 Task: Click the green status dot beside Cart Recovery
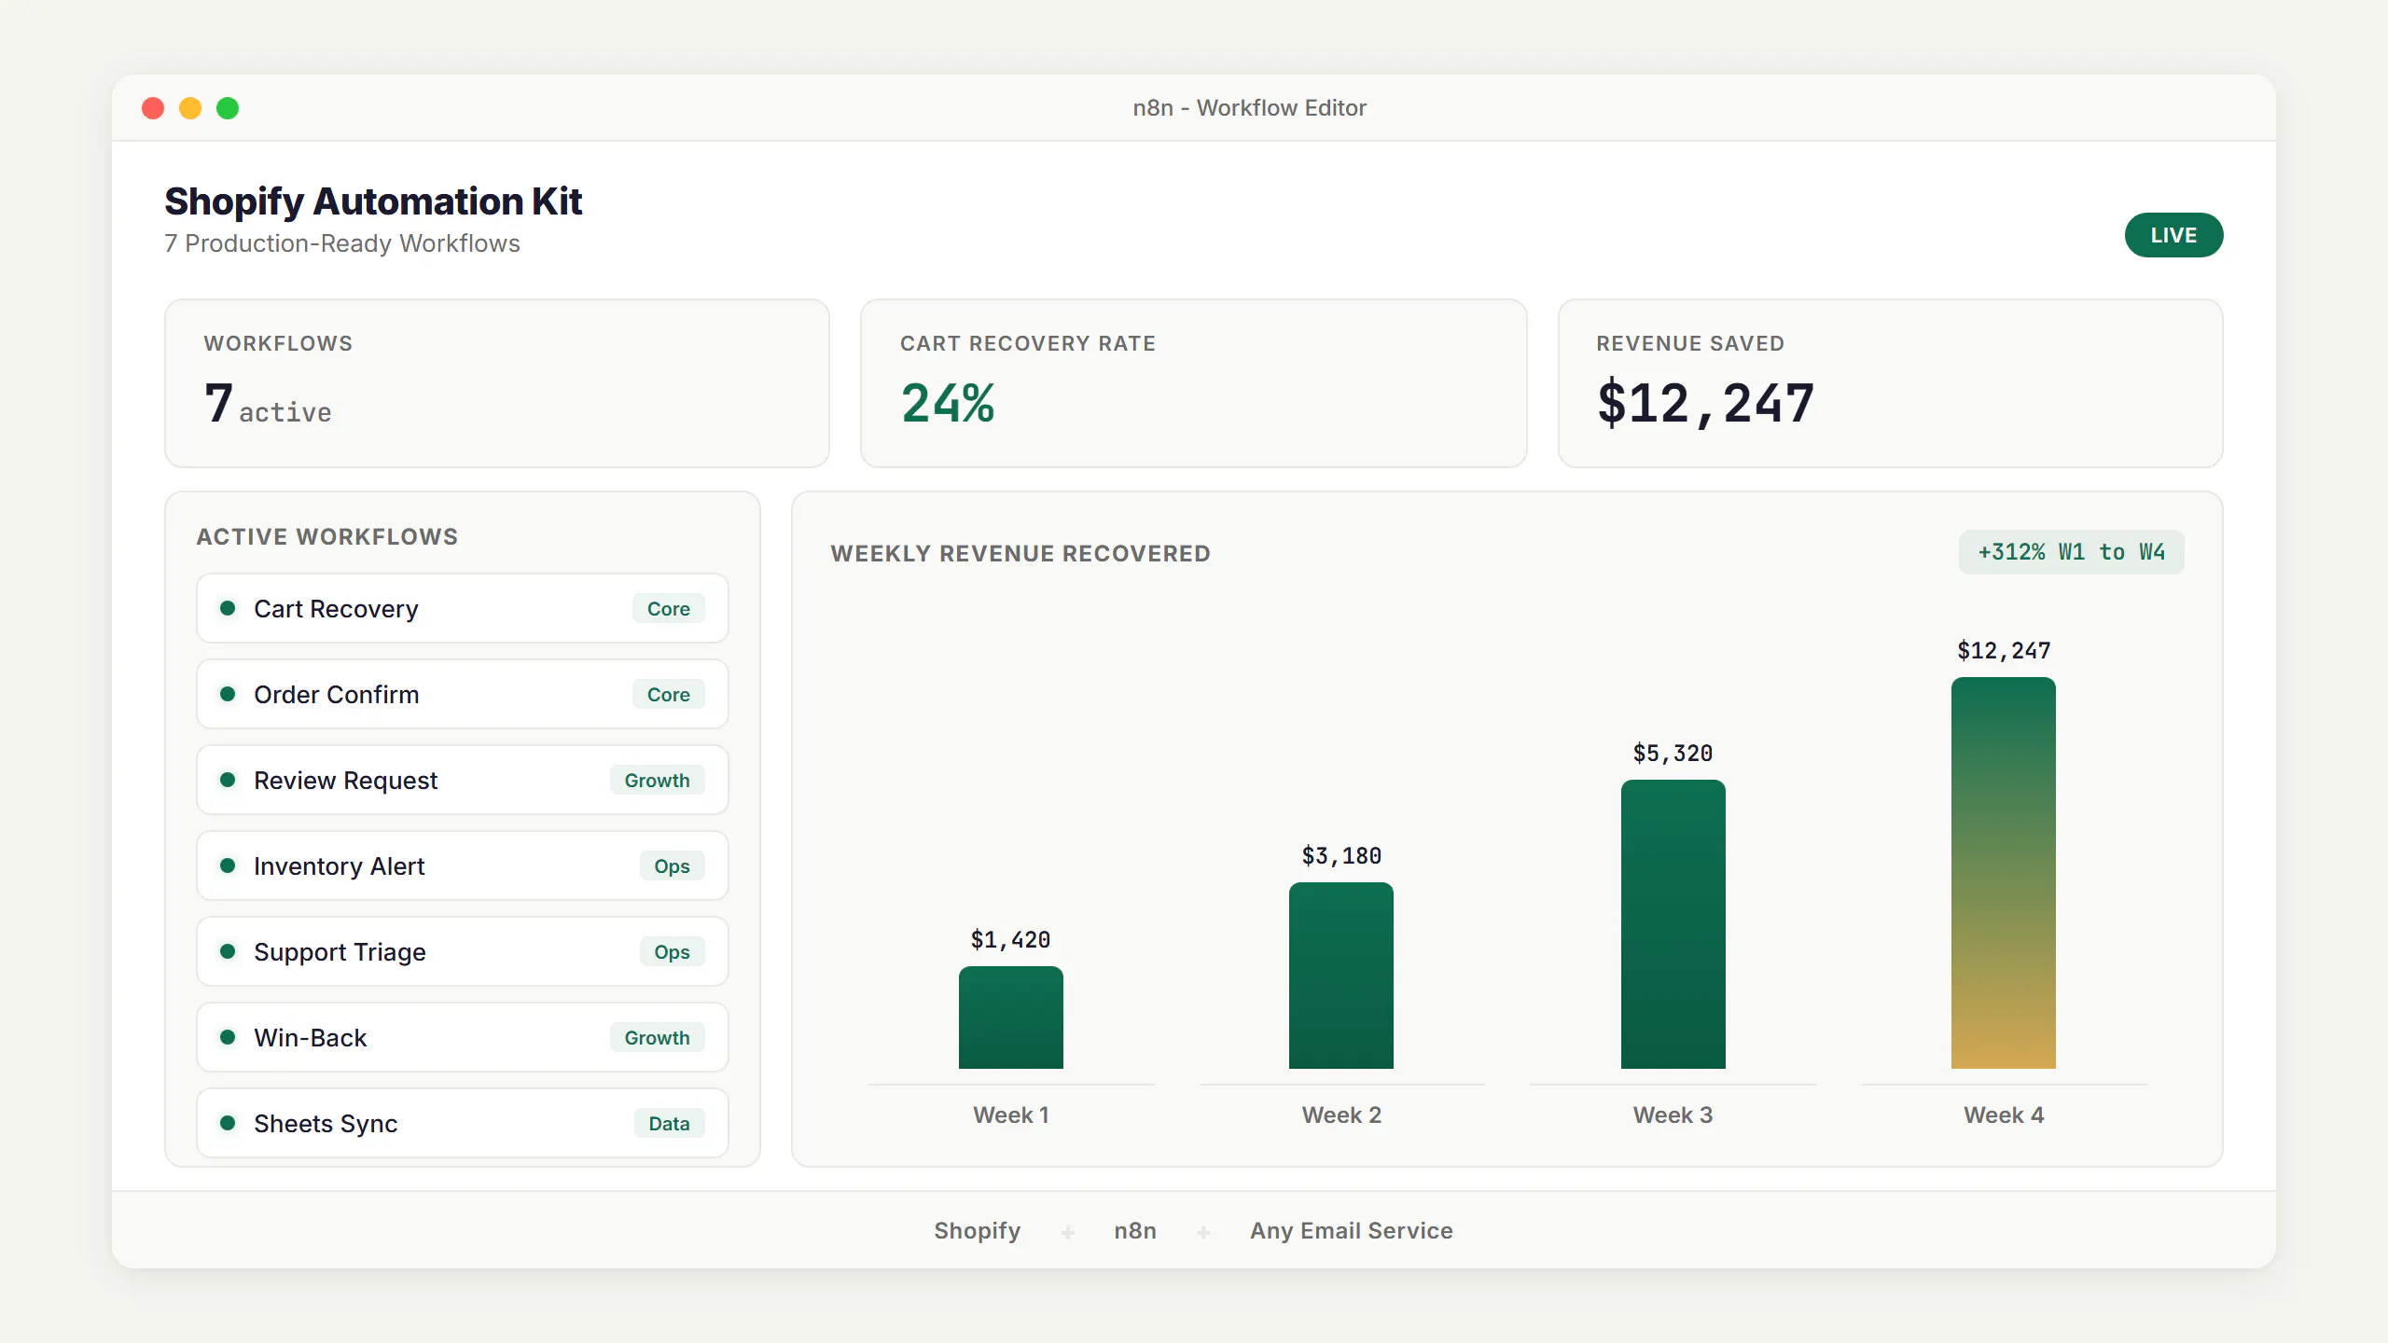pyautogui.click(x=228, y=608)
